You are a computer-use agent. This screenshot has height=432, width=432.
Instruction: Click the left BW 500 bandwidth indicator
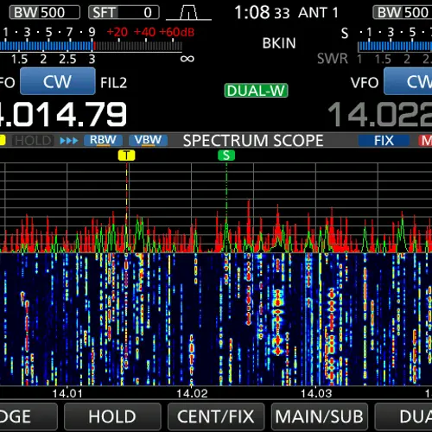45,13
